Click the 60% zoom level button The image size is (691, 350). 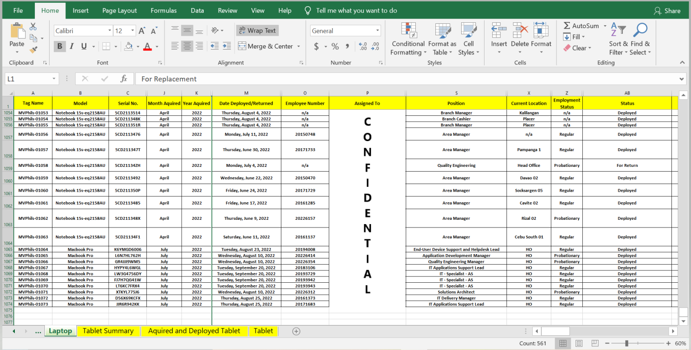681,343
